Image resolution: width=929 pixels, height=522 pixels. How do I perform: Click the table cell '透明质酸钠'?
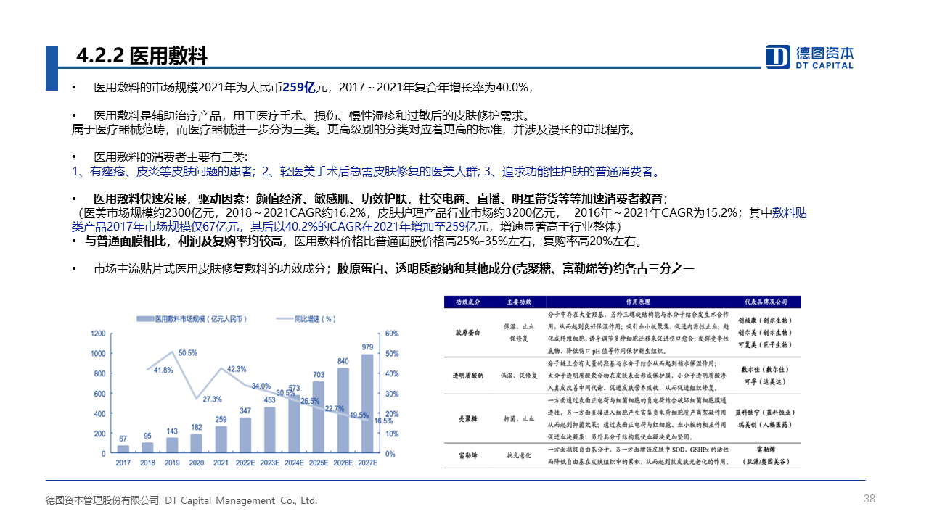pyautogui.click(x=469, y=376)
